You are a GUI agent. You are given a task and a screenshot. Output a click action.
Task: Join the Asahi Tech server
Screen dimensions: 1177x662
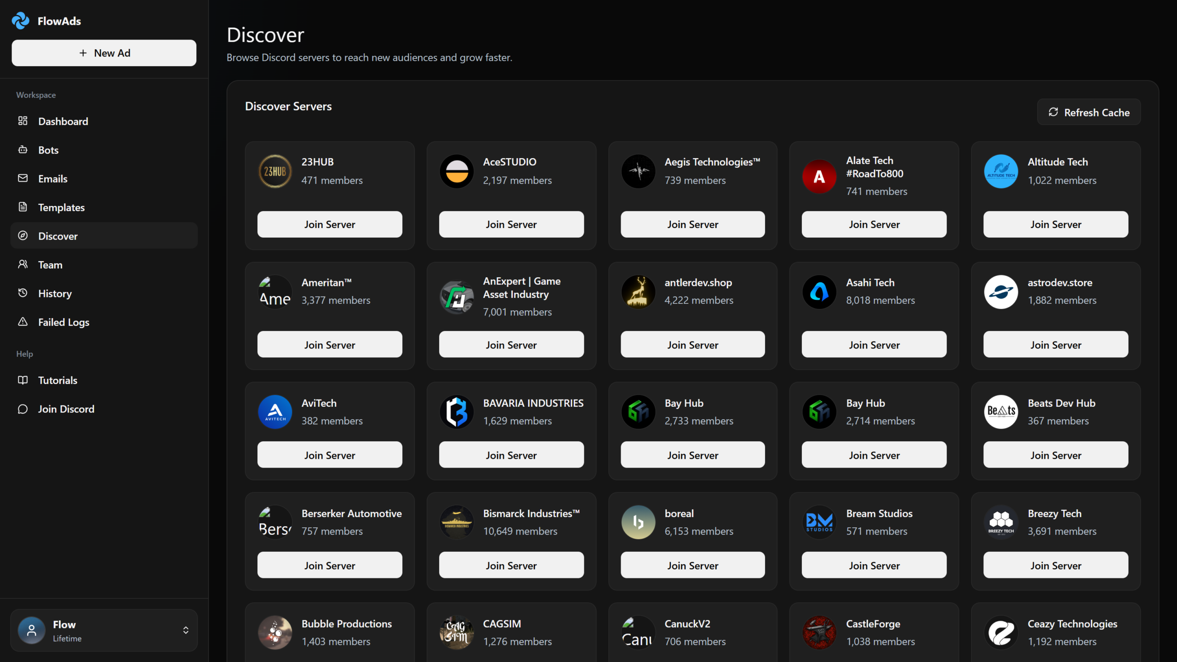click(x=874, y=344)
